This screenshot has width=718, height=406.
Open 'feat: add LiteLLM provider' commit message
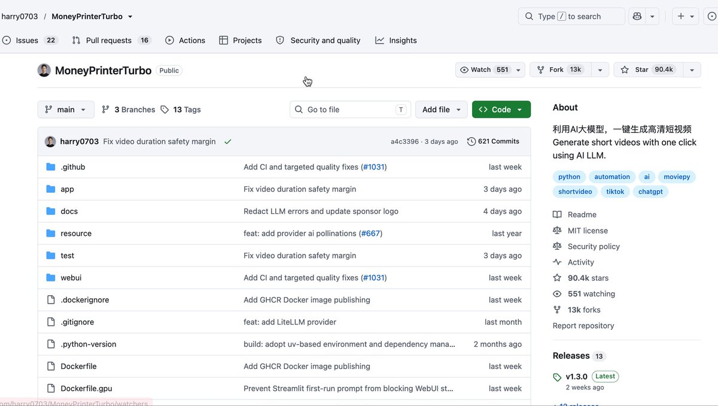[x=290, y=322]
